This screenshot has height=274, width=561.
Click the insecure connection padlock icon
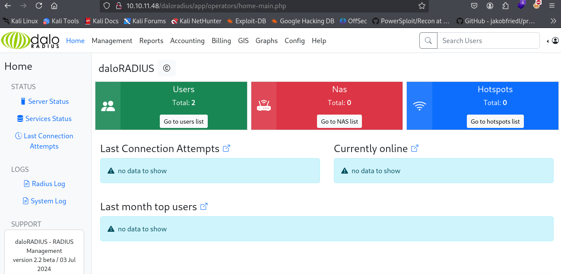[118, 6]
